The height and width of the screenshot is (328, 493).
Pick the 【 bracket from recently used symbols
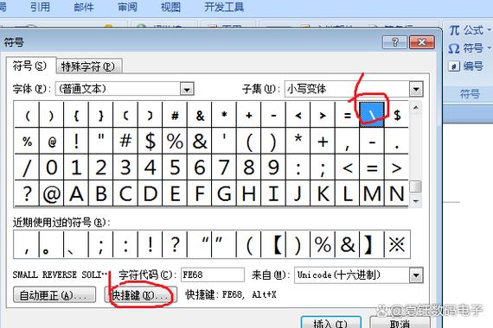click(273, 244)
